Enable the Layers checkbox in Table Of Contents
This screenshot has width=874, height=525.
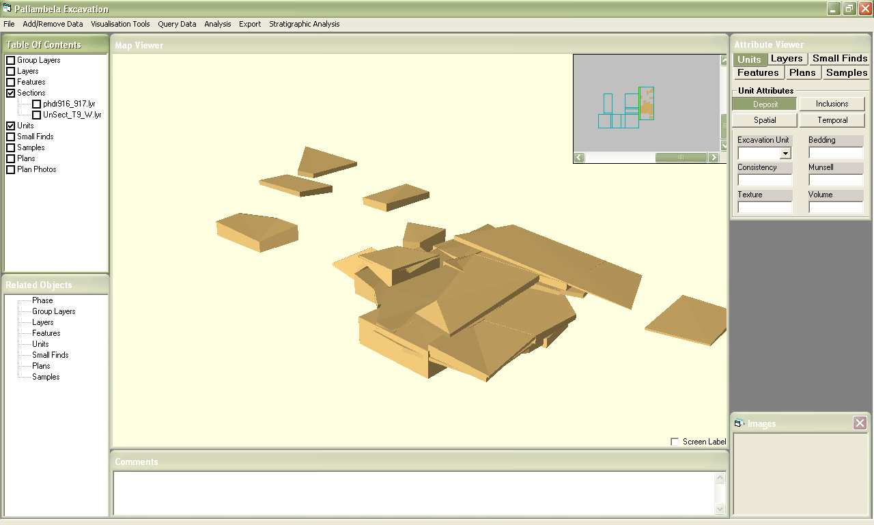(x=11, y=71)
